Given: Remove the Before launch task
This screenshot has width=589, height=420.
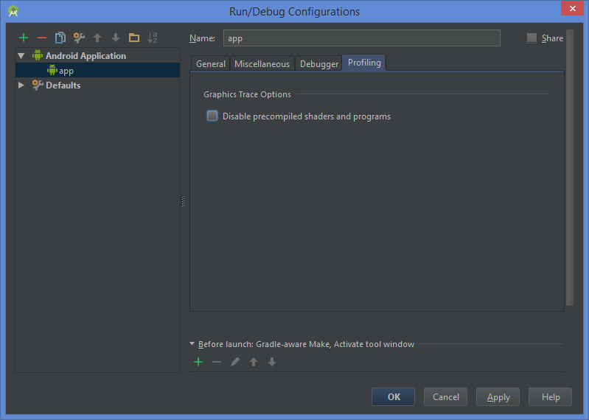Looking at the screenshot, I should (217, 362).
